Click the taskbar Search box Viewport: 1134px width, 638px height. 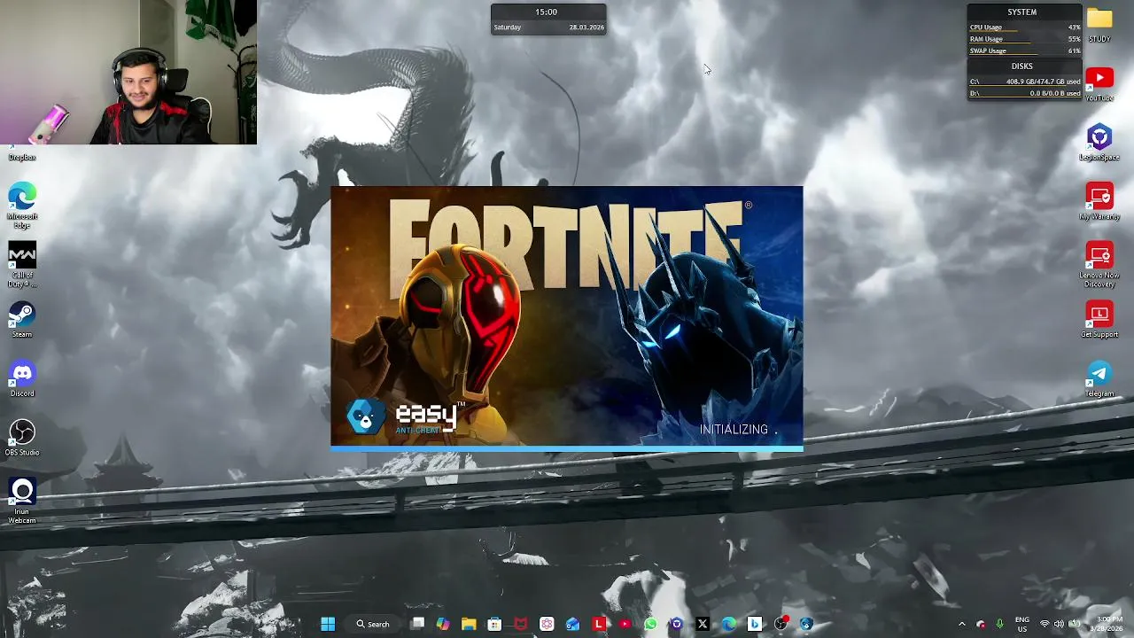tap(373, 624)
